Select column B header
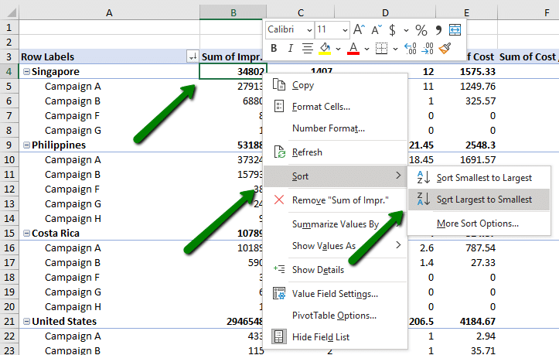This screenshot has height=355, width=559. click(233, 13)
